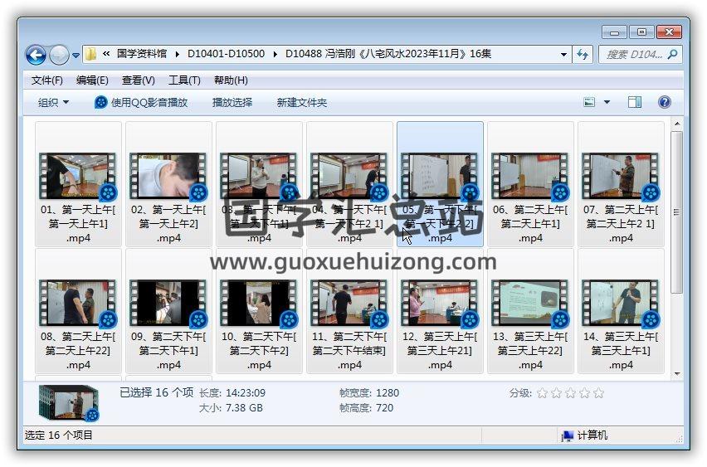707x467 pixels.
Task: Expand arrow after D10401-D10500 breadcrumb
Action: (x=275, y=55)
